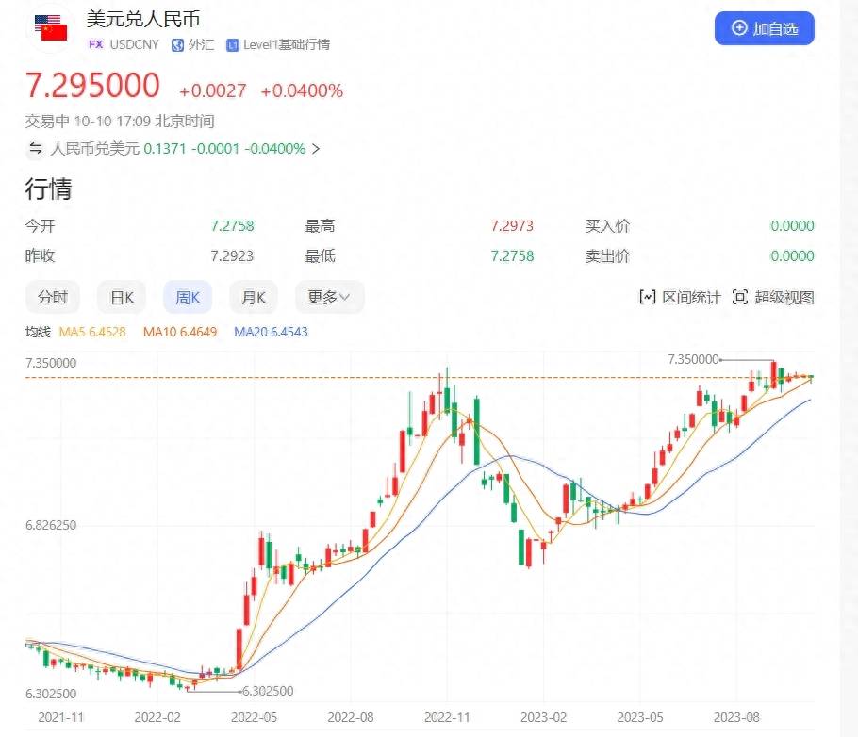858x737 pixels.
Task: Click the 加自选 add-to-watchlist button
Action: tap(764, 29)
